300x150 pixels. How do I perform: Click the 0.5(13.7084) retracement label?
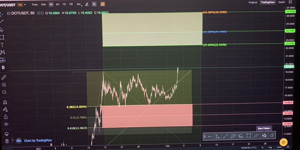click(x=78, y=118)
